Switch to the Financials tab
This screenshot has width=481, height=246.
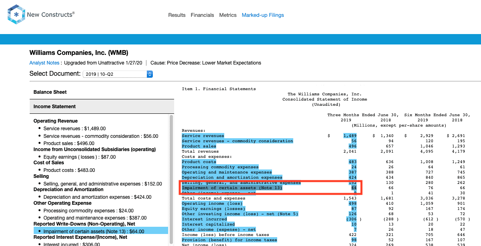pyautogui.click(x=203, y=15)
